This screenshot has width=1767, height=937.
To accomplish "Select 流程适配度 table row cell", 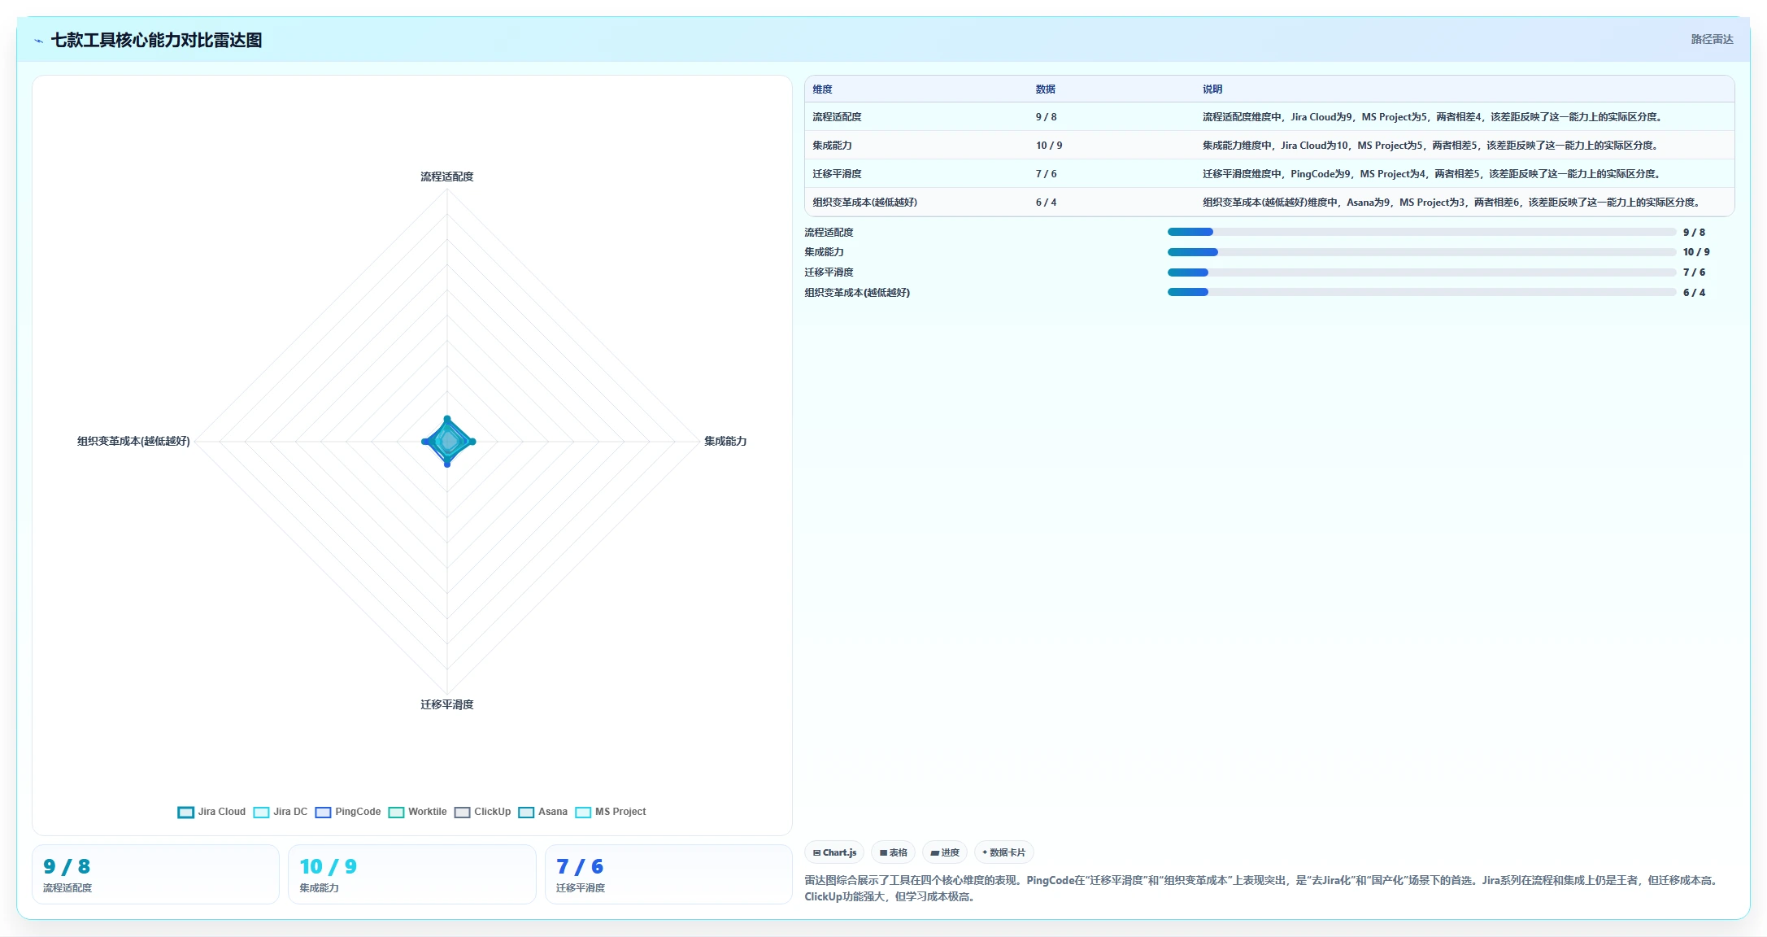I will 837,117.
